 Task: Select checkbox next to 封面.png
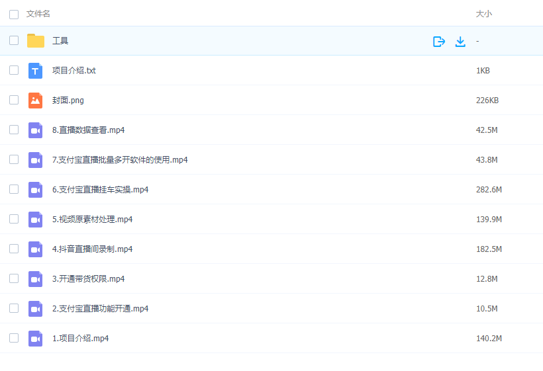pos(14,100)
